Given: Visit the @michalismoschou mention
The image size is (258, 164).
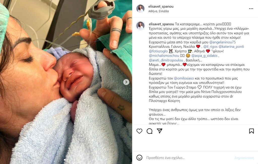Looking at the screenshot, I should [164, 56].
